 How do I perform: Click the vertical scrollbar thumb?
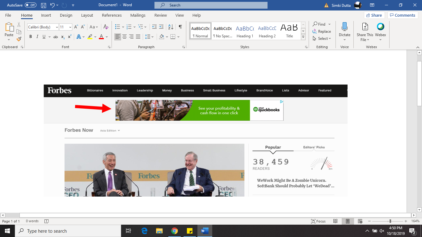419,84
